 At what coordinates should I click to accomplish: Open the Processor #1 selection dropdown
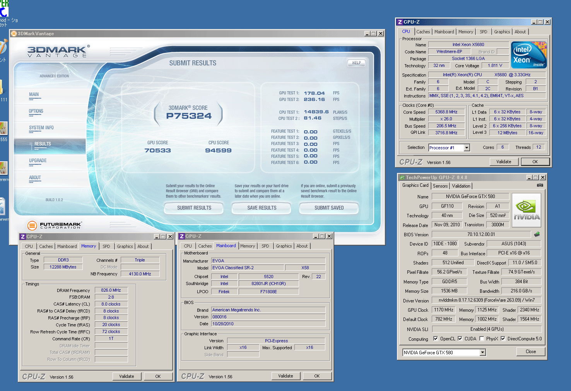click(x=467, y=148)
